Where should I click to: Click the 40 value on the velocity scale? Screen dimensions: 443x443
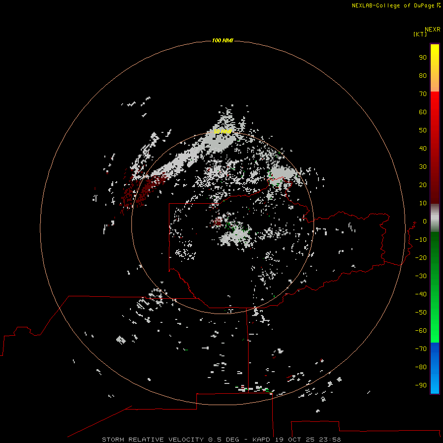point(423,149)
